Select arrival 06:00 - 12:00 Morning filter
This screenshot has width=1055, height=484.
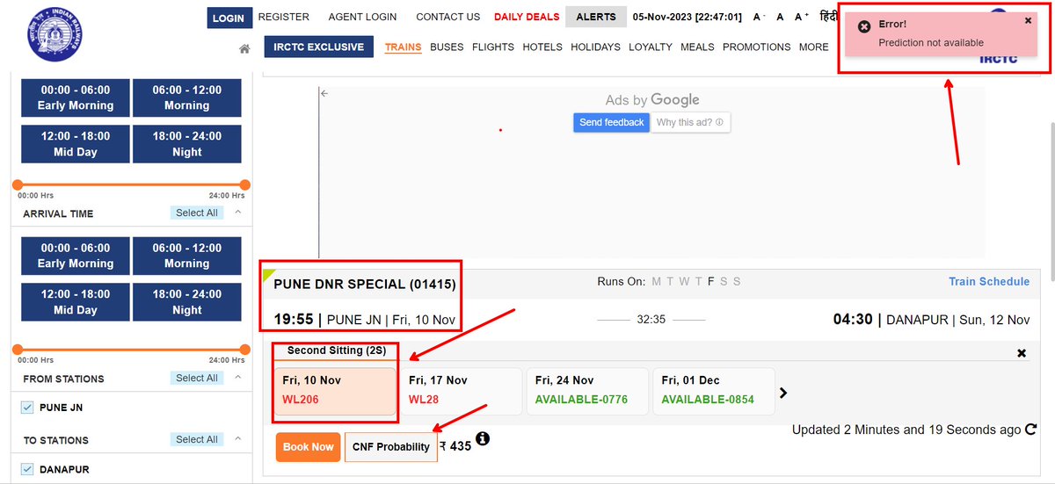click(187, 256)
